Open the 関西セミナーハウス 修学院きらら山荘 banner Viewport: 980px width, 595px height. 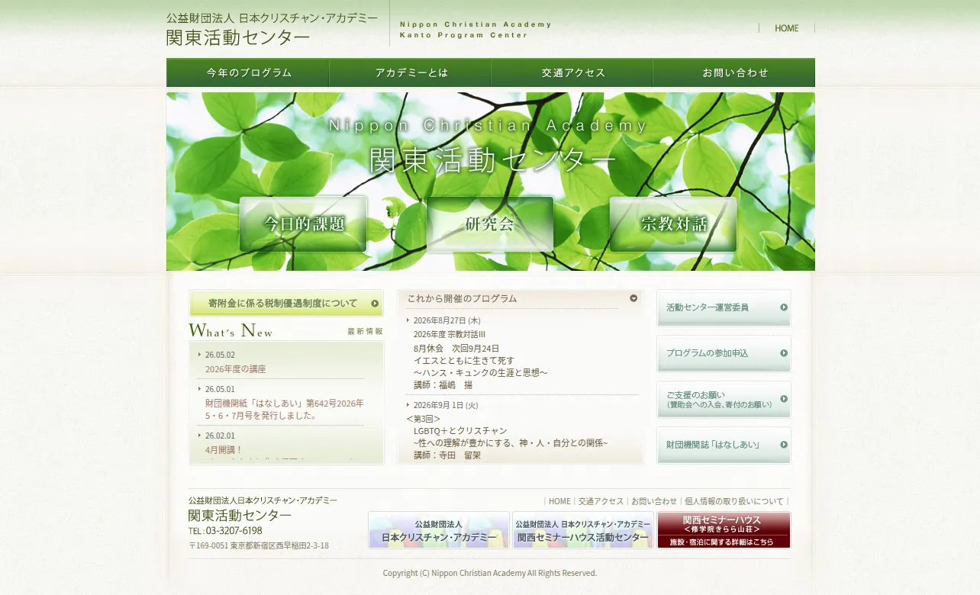724,530
